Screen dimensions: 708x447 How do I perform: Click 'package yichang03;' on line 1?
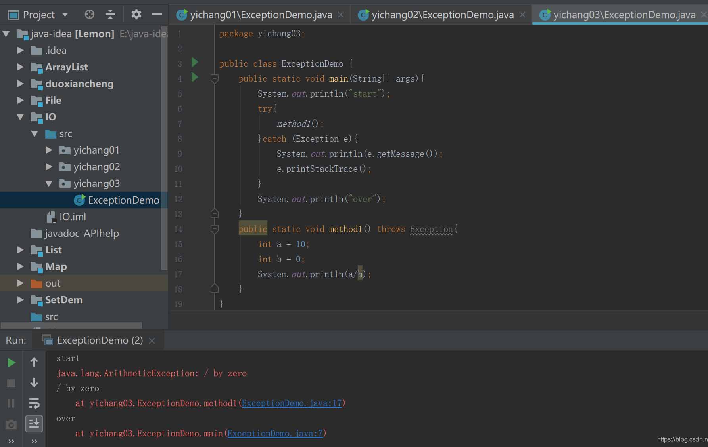tap(262, 34)
